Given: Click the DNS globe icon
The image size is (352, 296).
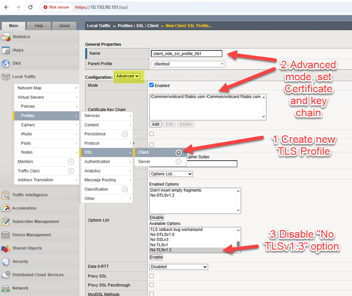Looking at the screenshot, I should (x=6, y=64).
